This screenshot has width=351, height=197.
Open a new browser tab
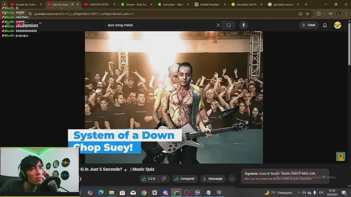(x=306, y=4)
